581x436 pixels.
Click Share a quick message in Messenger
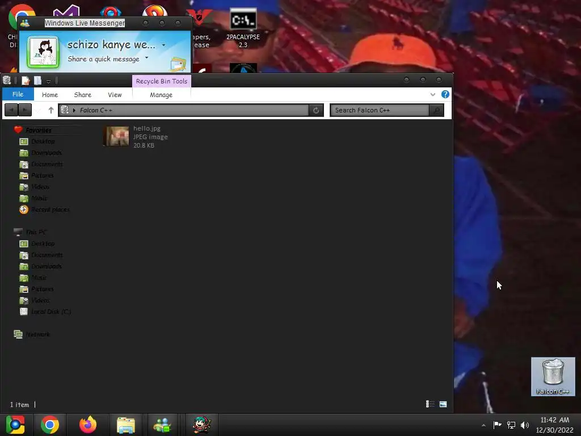click(x=103, y=59)
